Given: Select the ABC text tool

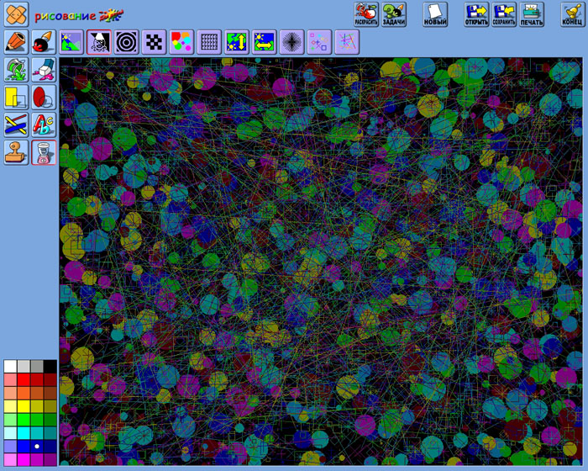Looking at the screenshot, I should (44, 124).
